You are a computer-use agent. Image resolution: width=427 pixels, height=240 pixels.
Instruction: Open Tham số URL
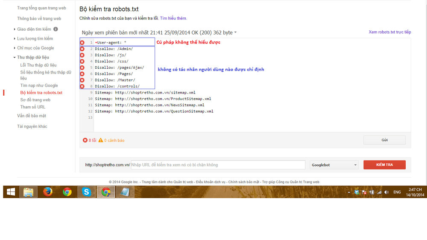click(33, 107)
